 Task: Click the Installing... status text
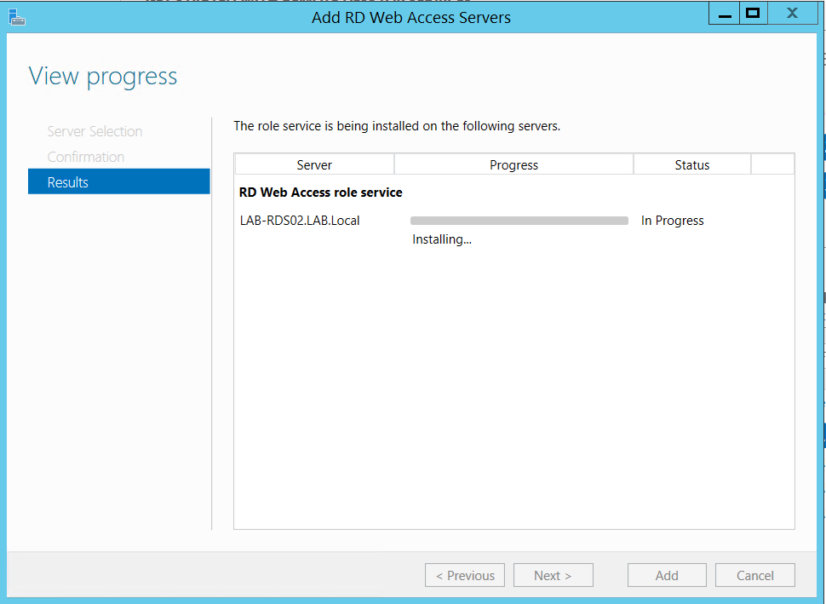point(442,239)
